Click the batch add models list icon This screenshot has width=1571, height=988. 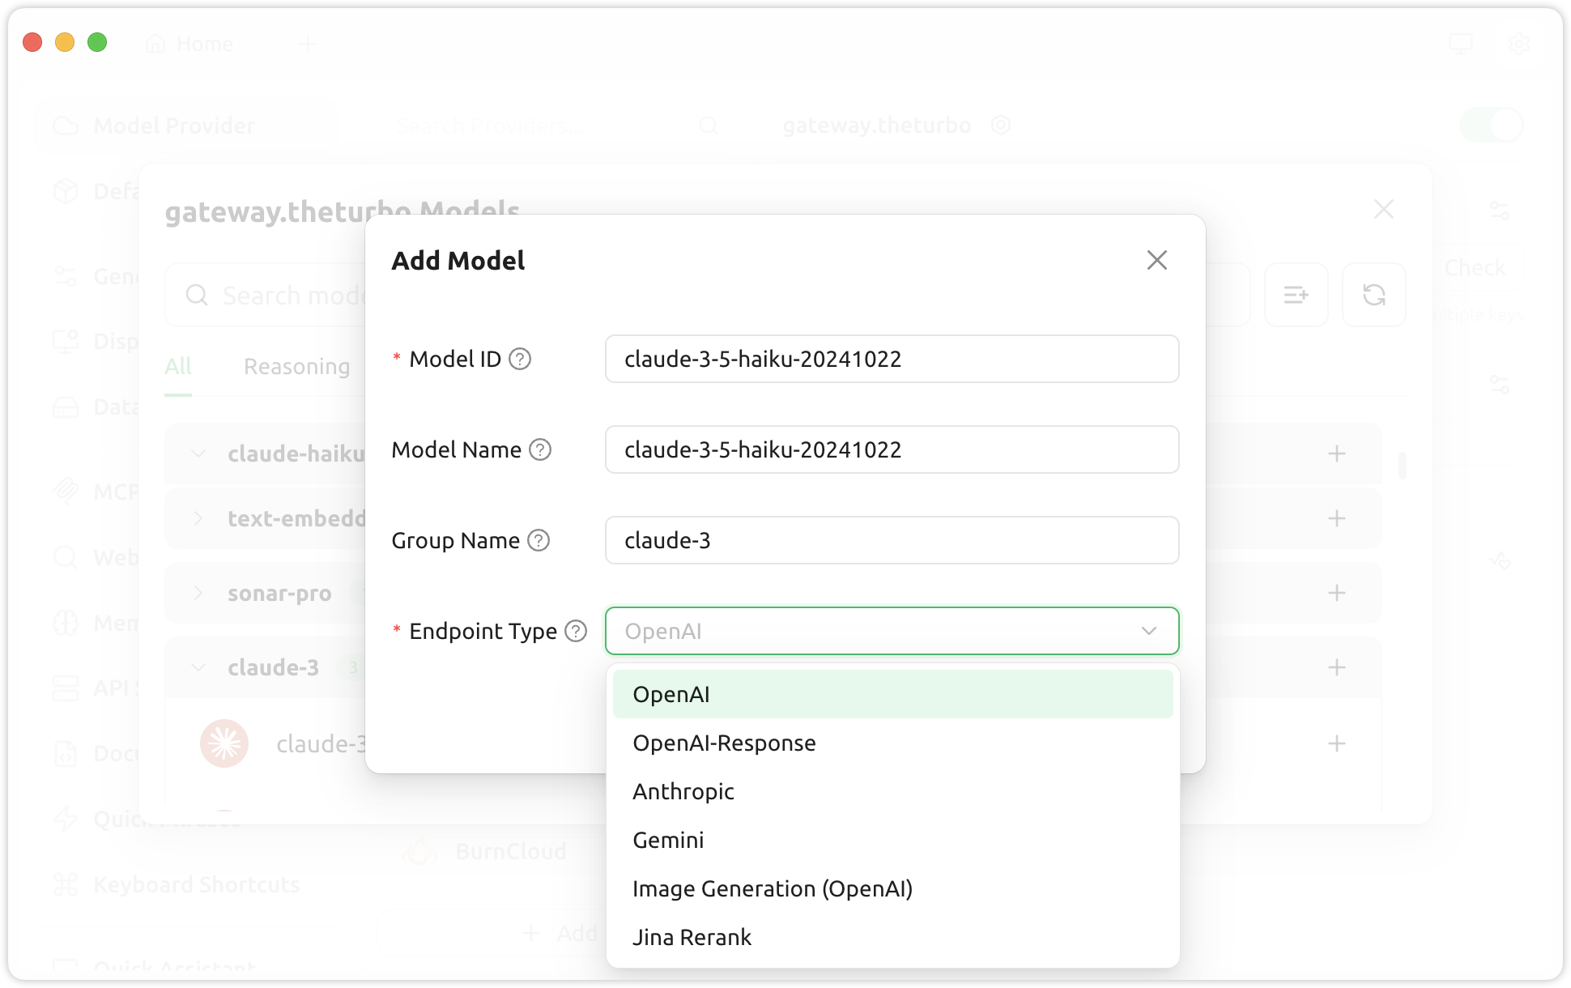coord(1296,295)
